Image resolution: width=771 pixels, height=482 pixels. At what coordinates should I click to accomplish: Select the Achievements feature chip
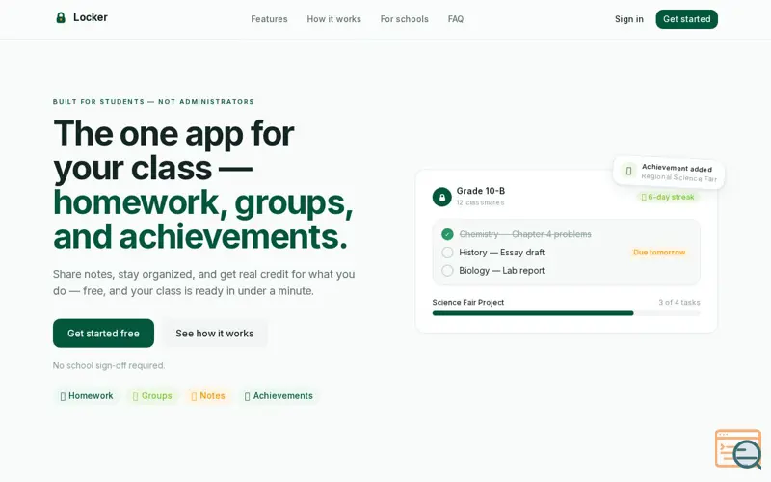pos(279,396)
